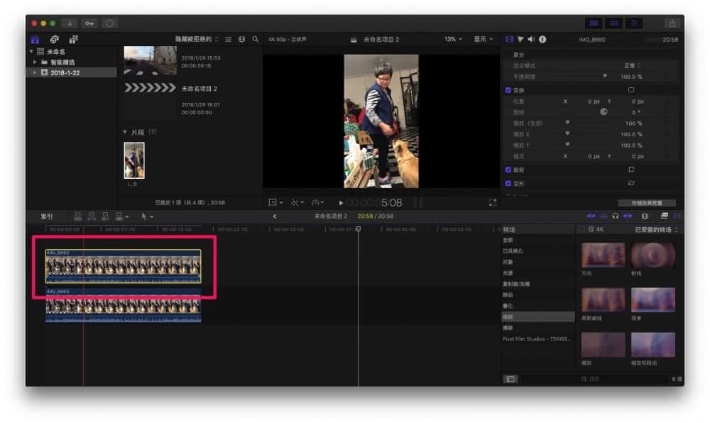Open the keyword editor key icon
Viewport: 710px width, 423px height.
point(89,23)
